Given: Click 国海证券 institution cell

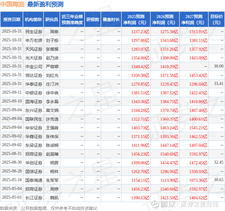Looking at the screenshot, I should click(34, 102).
